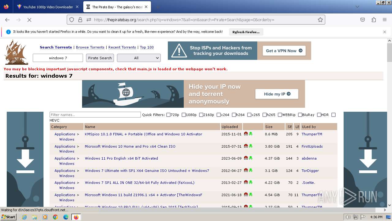Open the list all tabs dropdown arrow
This screenshot has width=392, height=221.
click(x=357, y=7)
